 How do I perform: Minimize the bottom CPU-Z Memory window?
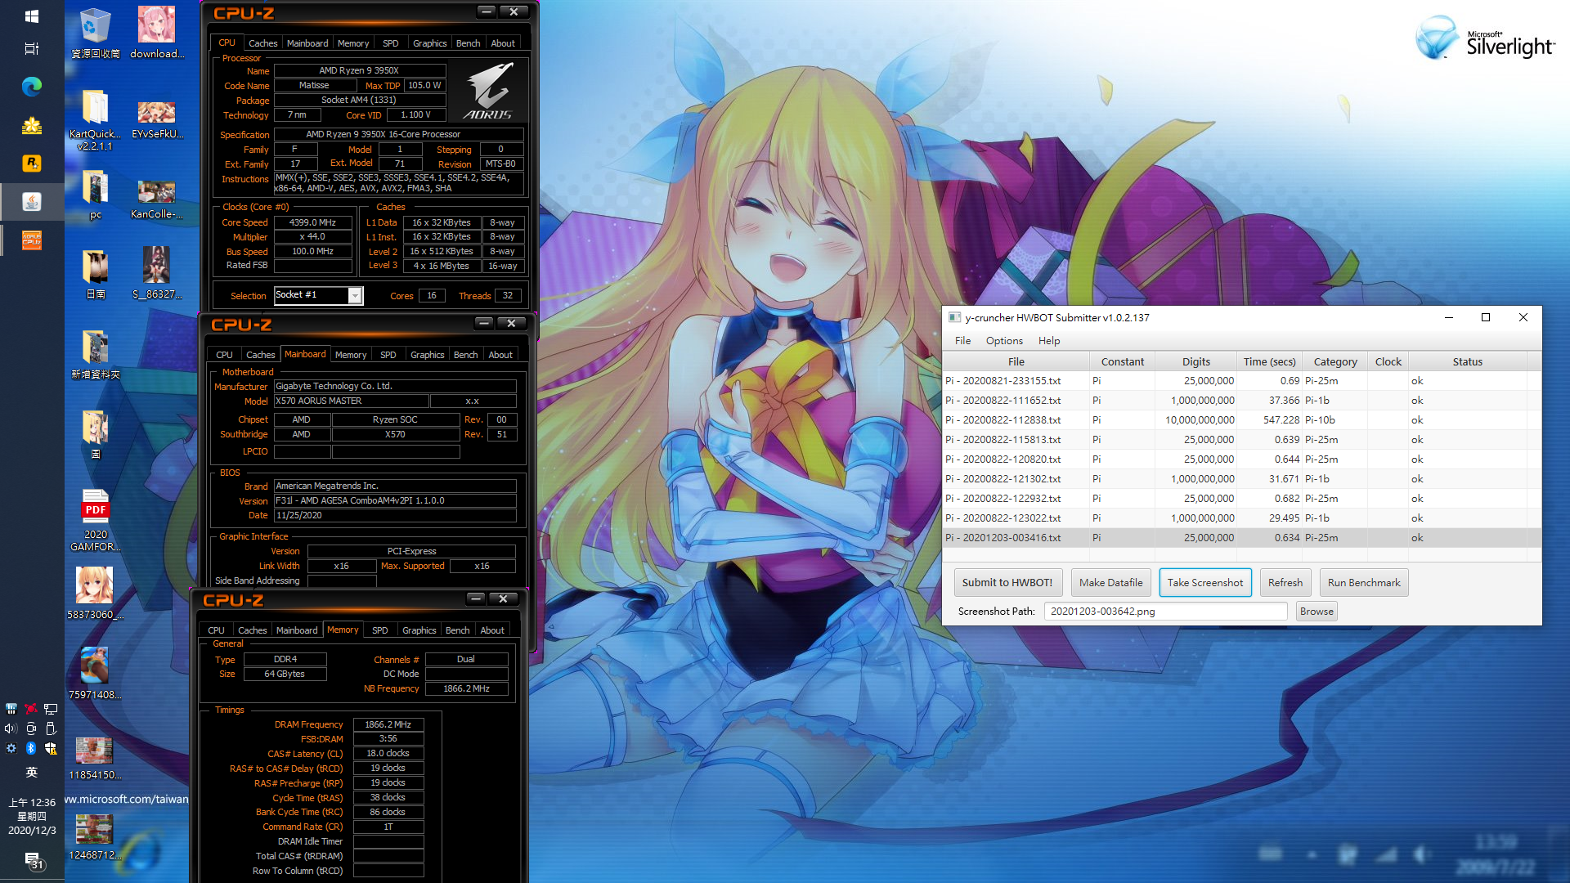(475, 598)
